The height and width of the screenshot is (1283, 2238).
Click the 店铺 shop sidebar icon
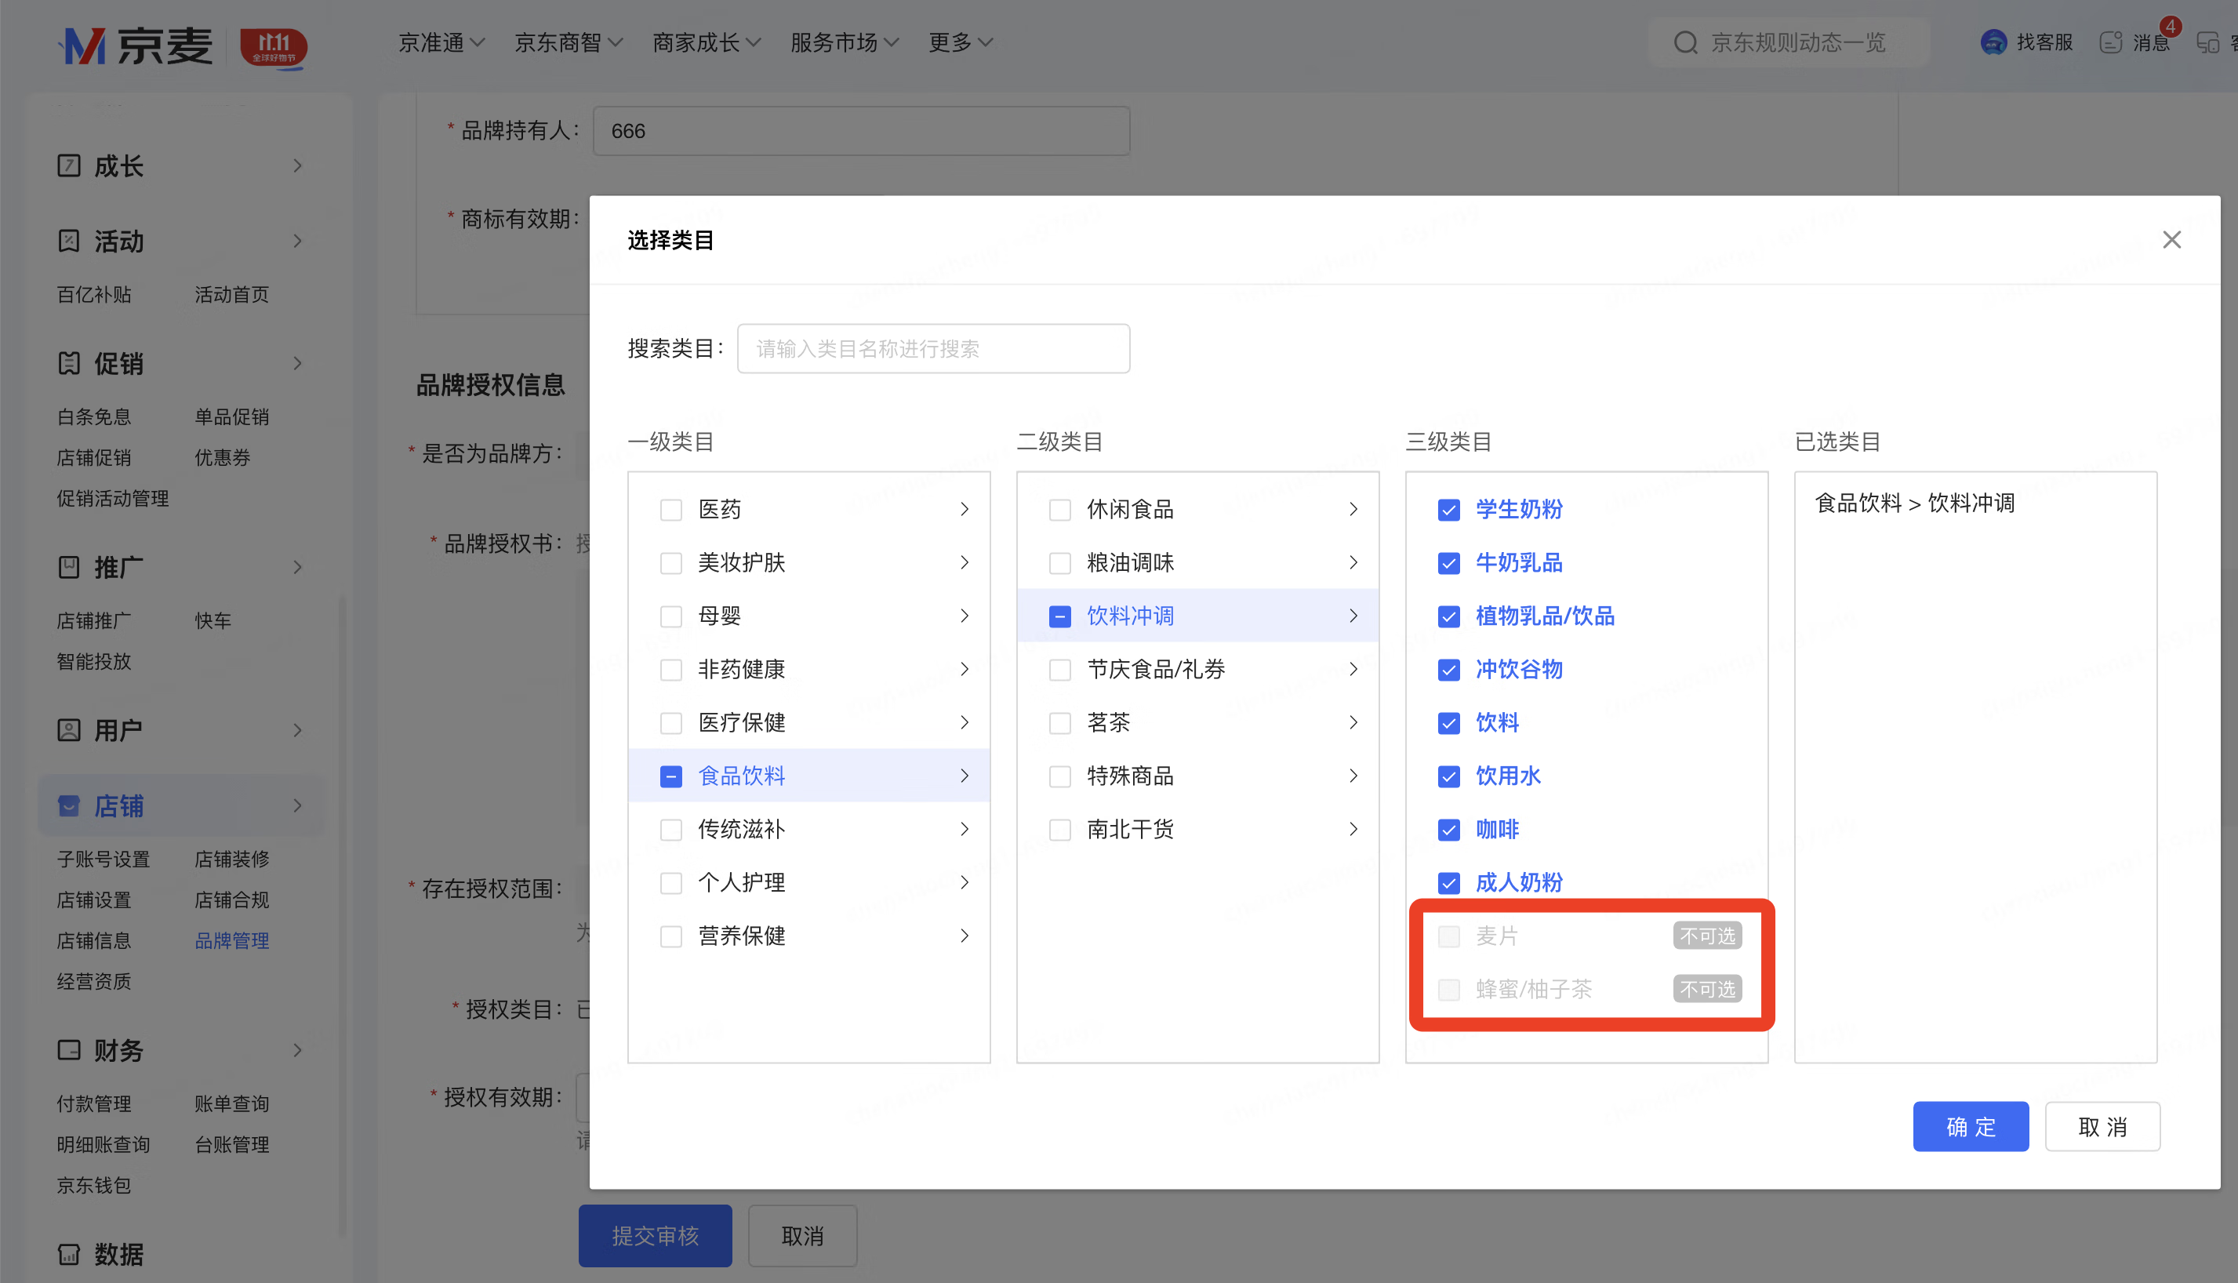[x=69, y=805]
